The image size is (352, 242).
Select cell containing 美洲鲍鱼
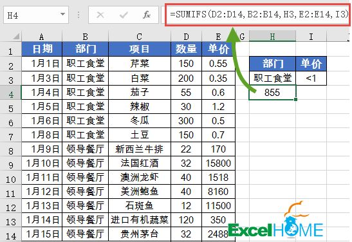click(x=140, y=192)
